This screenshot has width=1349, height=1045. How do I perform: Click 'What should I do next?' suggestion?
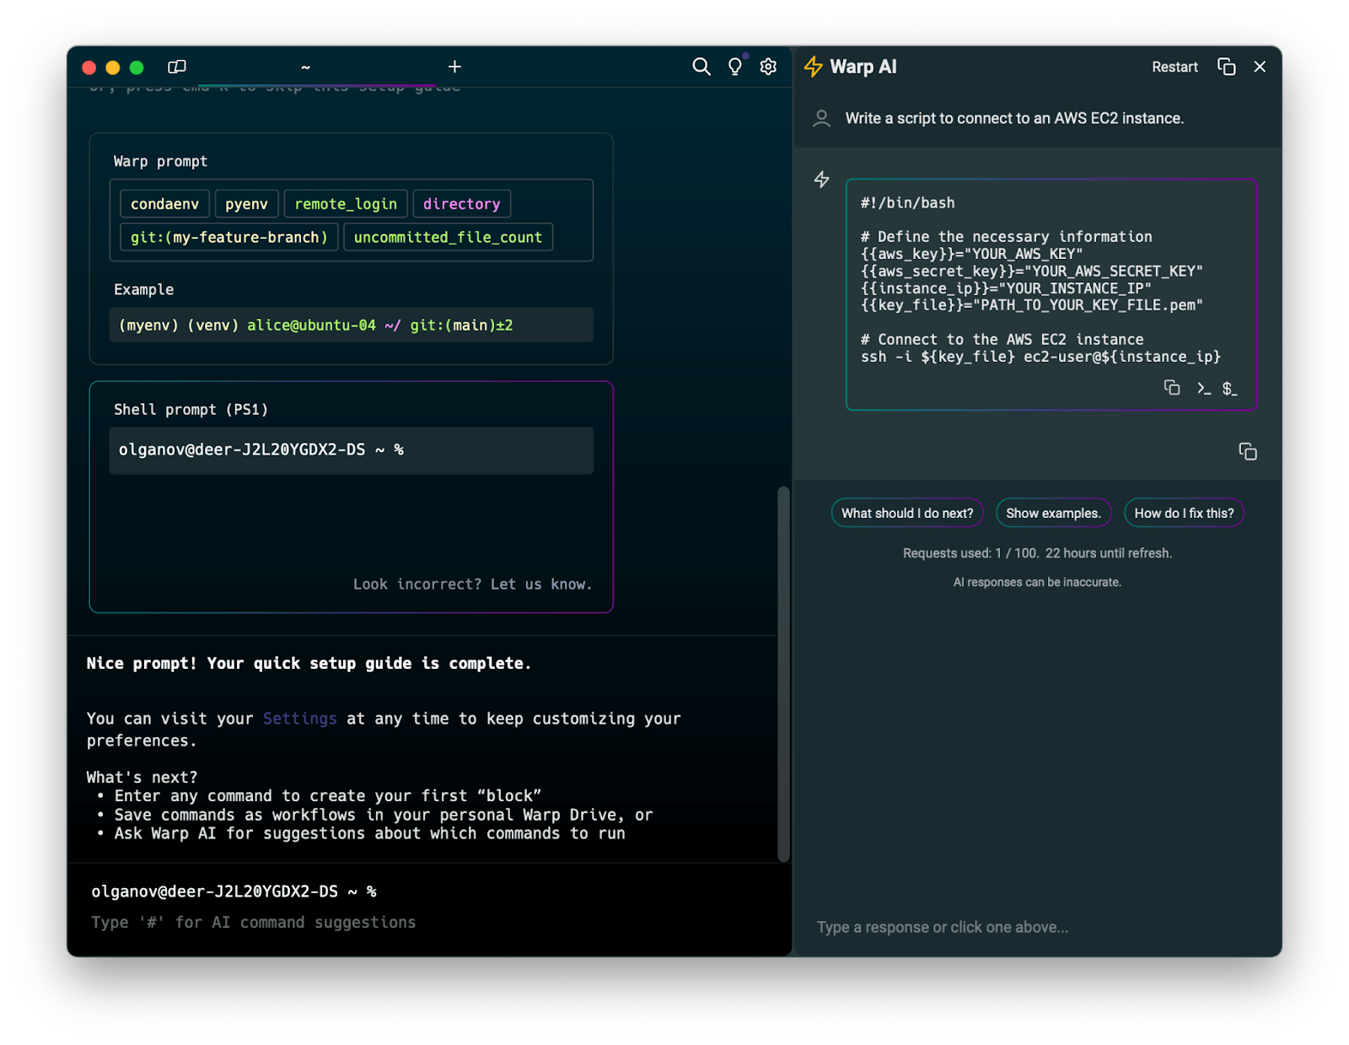tap(906, 513)
